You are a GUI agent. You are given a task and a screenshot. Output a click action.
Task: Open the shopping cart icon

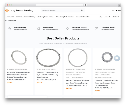pyautogui.click(x=116, y=10)
